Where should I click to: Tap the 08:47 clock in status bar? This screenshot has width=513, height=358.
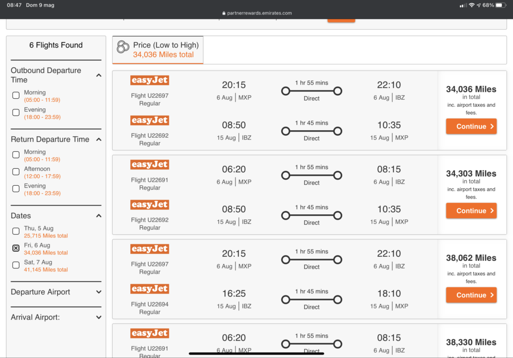(14, 5)
